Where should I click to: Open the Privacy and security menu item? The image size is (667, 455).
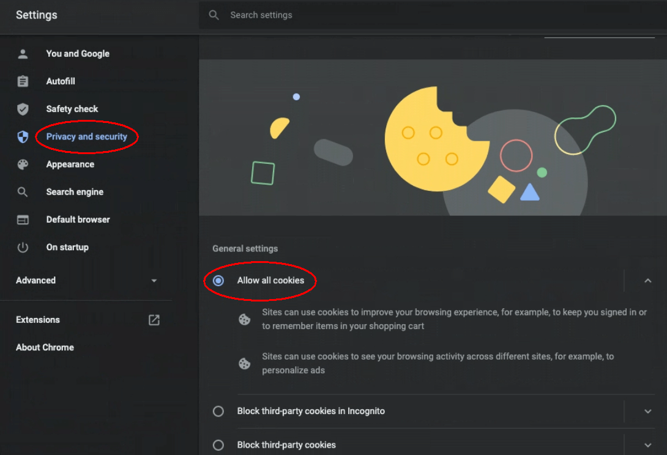click(86, 137)
